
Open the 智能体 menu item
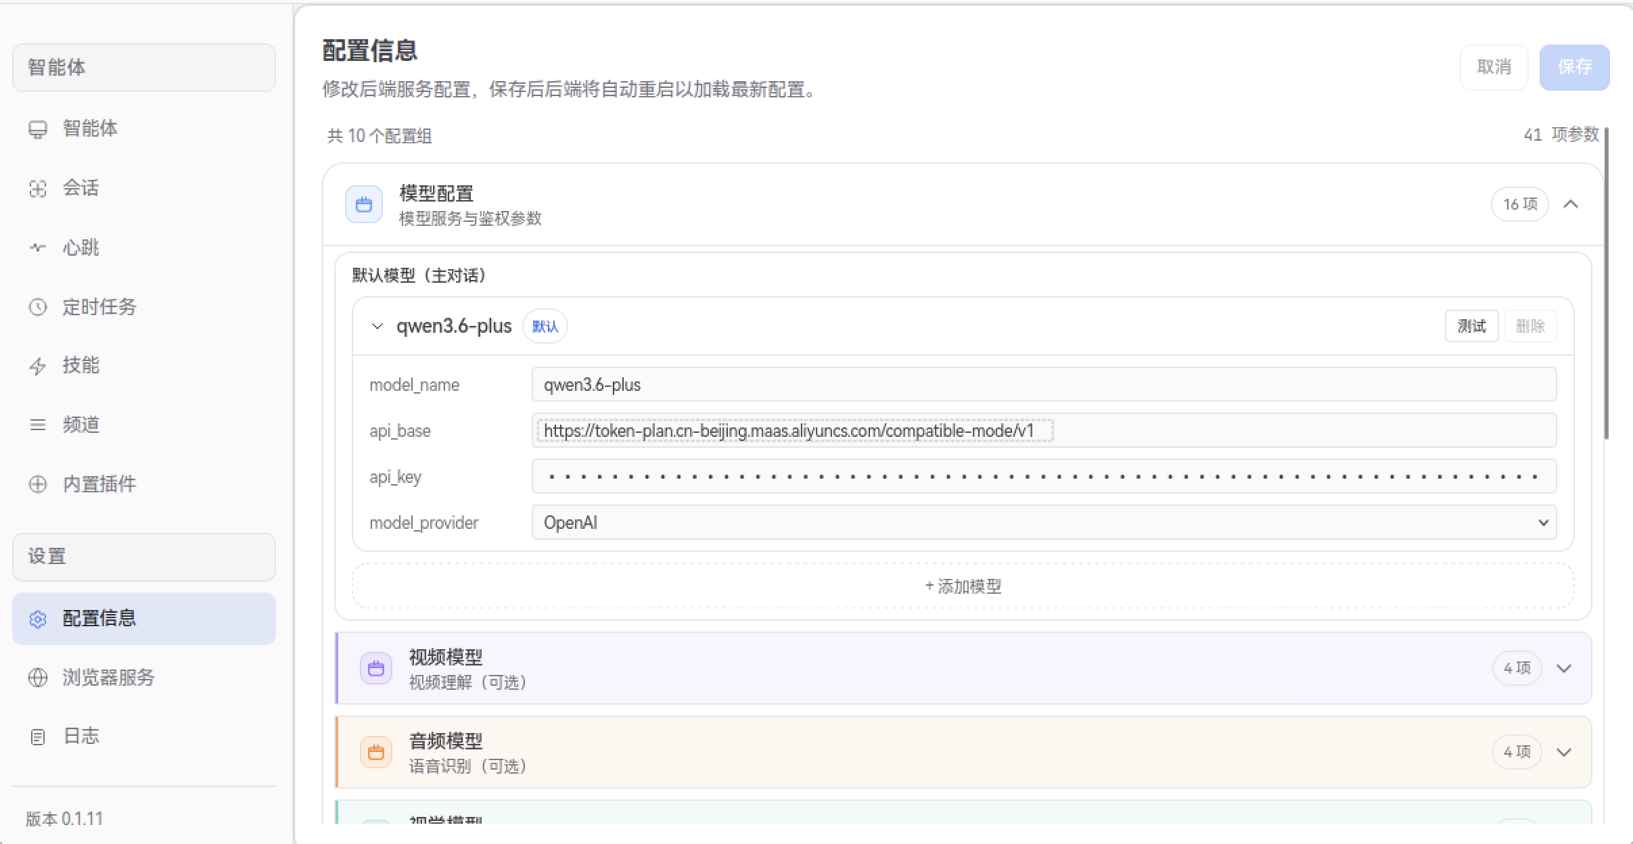144,128
